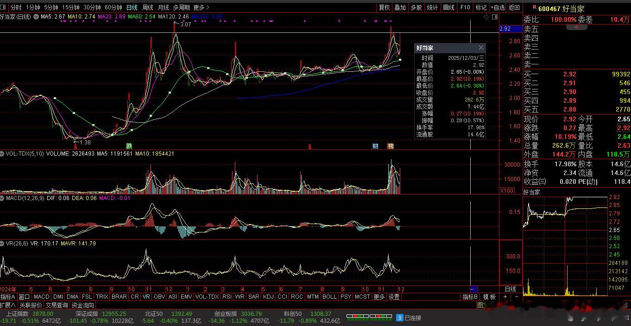The width and height of the screenshot is (631, 326).
Task: Select the 周线 weekly period
Action: coord(147,7)
